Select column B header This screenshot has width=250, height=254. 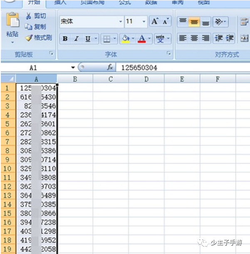[x=75, y=79]
